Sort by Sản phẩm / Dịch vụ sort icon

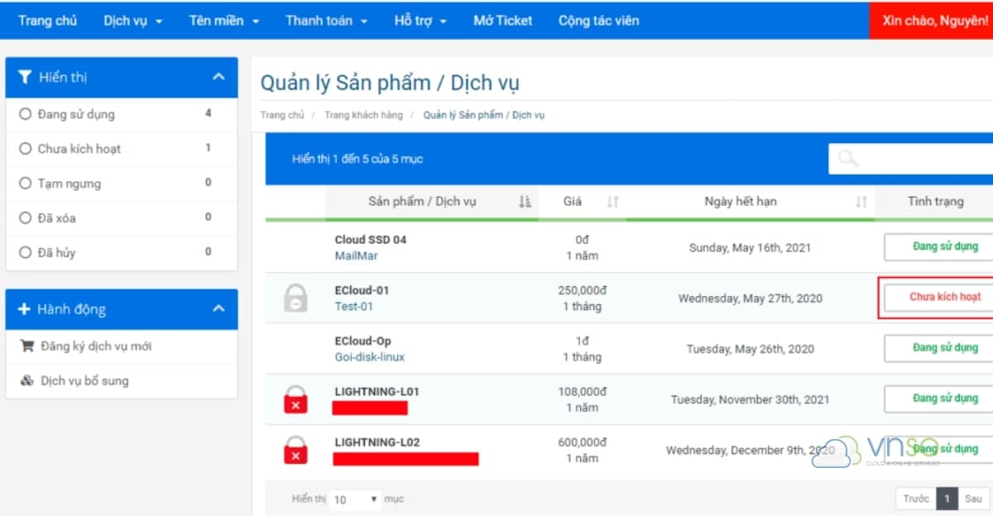point(525,202)
